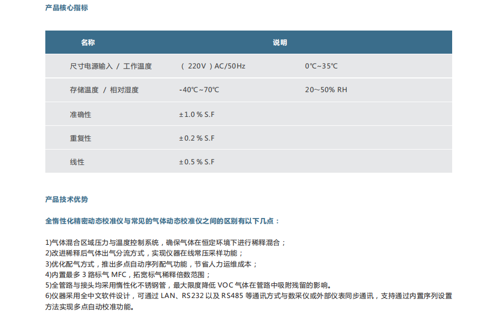Click the 尺寸电源输入 / 工作温度 row label

pos(111,66)
